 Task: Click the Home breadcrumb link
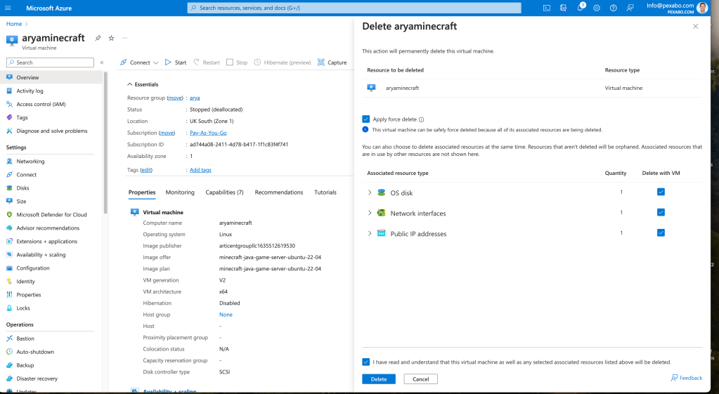coord(14,24)
